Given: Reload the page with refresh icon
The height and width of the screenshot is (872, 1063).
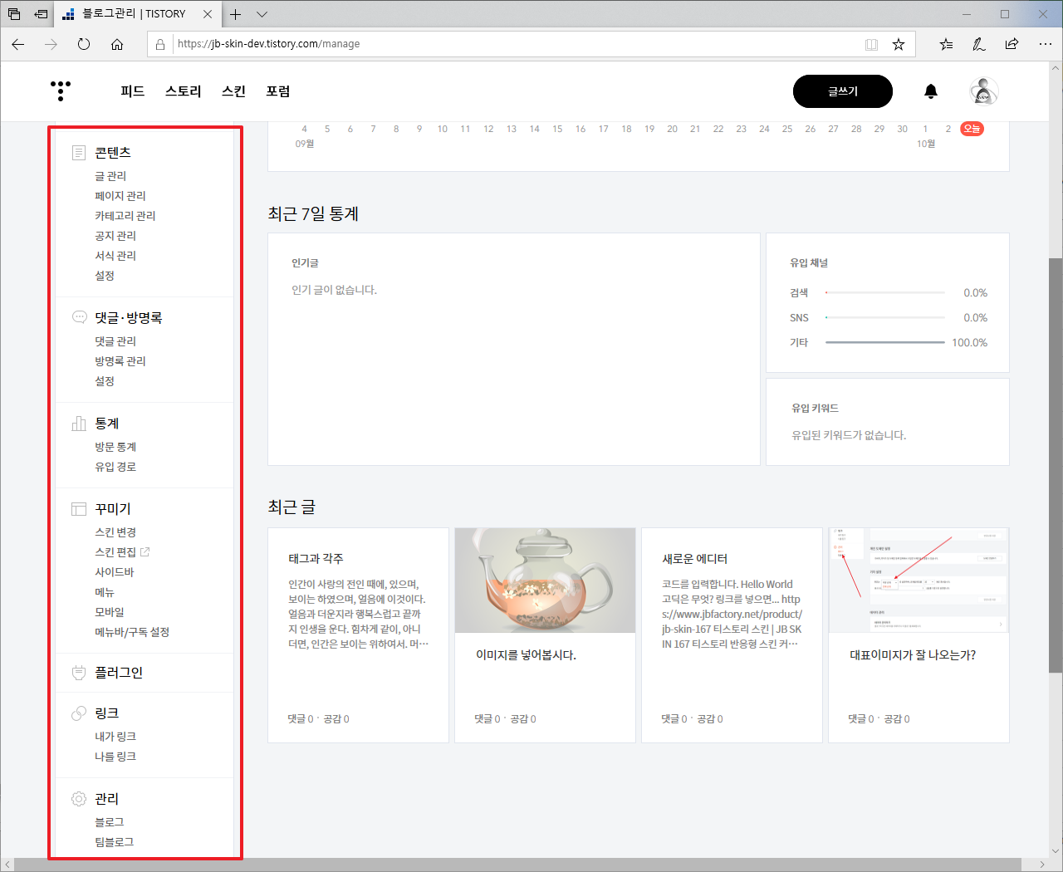Looking at the screenshot, I should tap(84, 44).
